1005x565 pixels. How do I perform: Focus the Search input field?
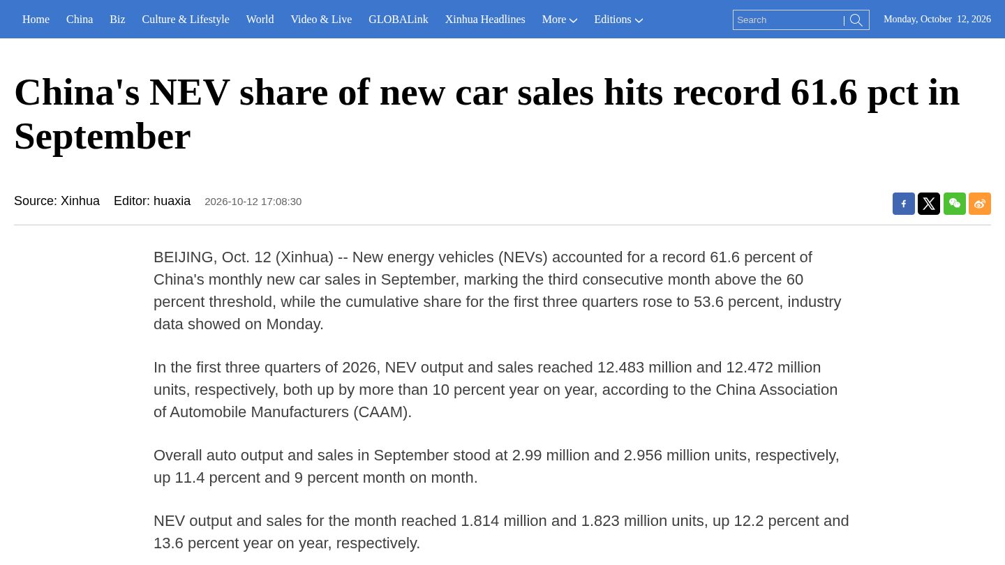(x=789, y=20)
